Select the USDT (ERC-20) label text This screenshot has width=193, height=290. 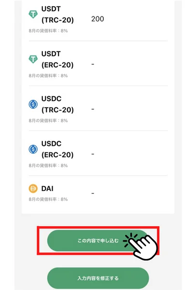tap(57, 59)
